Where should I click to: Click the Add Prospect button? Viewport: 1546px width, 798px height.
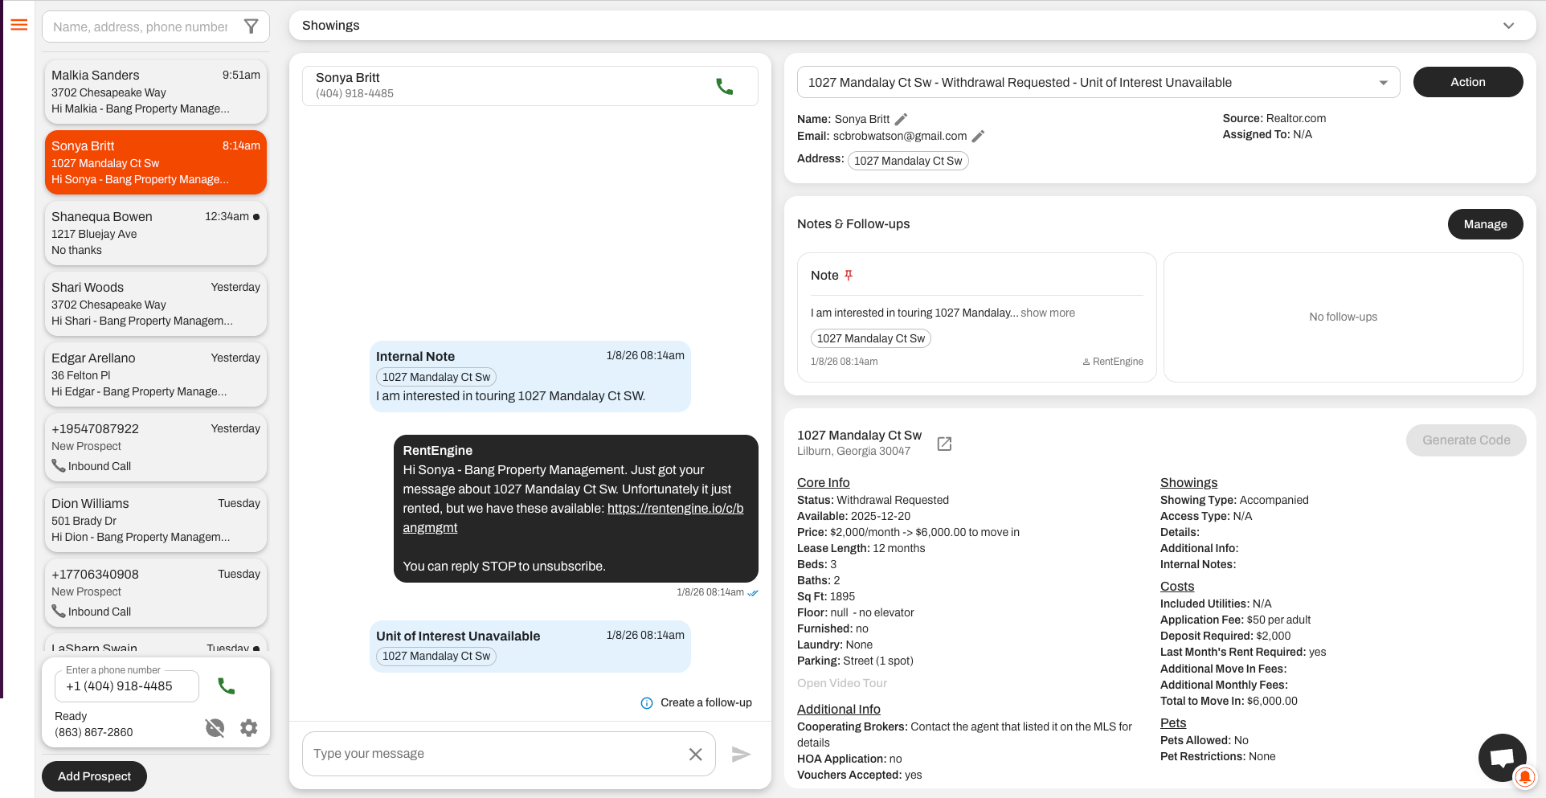[x=94, y=776]
